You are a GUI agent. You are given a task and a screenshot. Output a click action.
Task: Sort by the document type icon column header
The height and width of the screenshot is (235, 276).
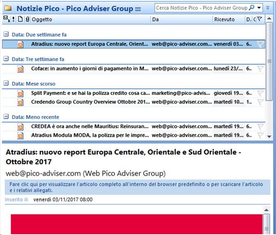coord(20,19)
